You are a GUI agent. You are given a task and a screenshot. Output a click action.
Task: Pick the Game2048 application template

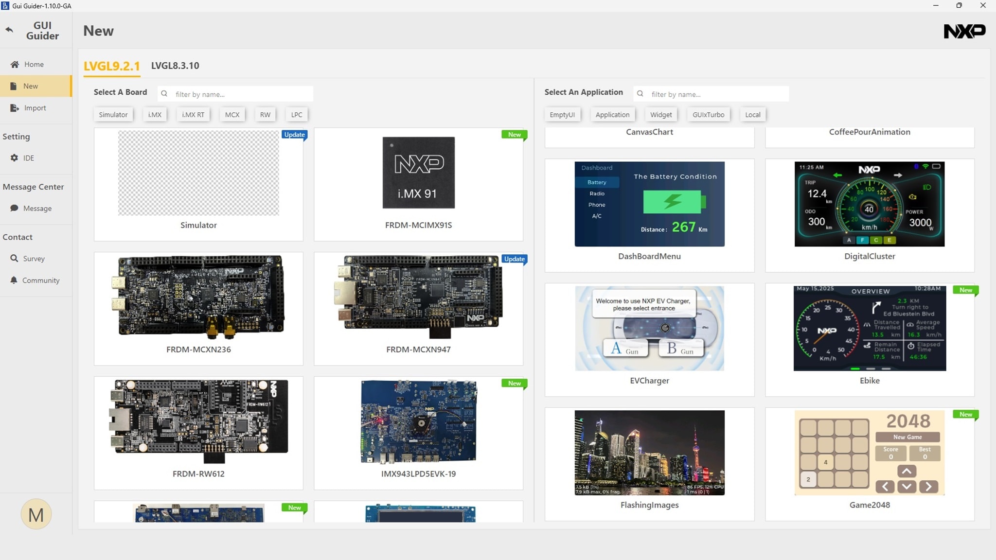[870, 453]
